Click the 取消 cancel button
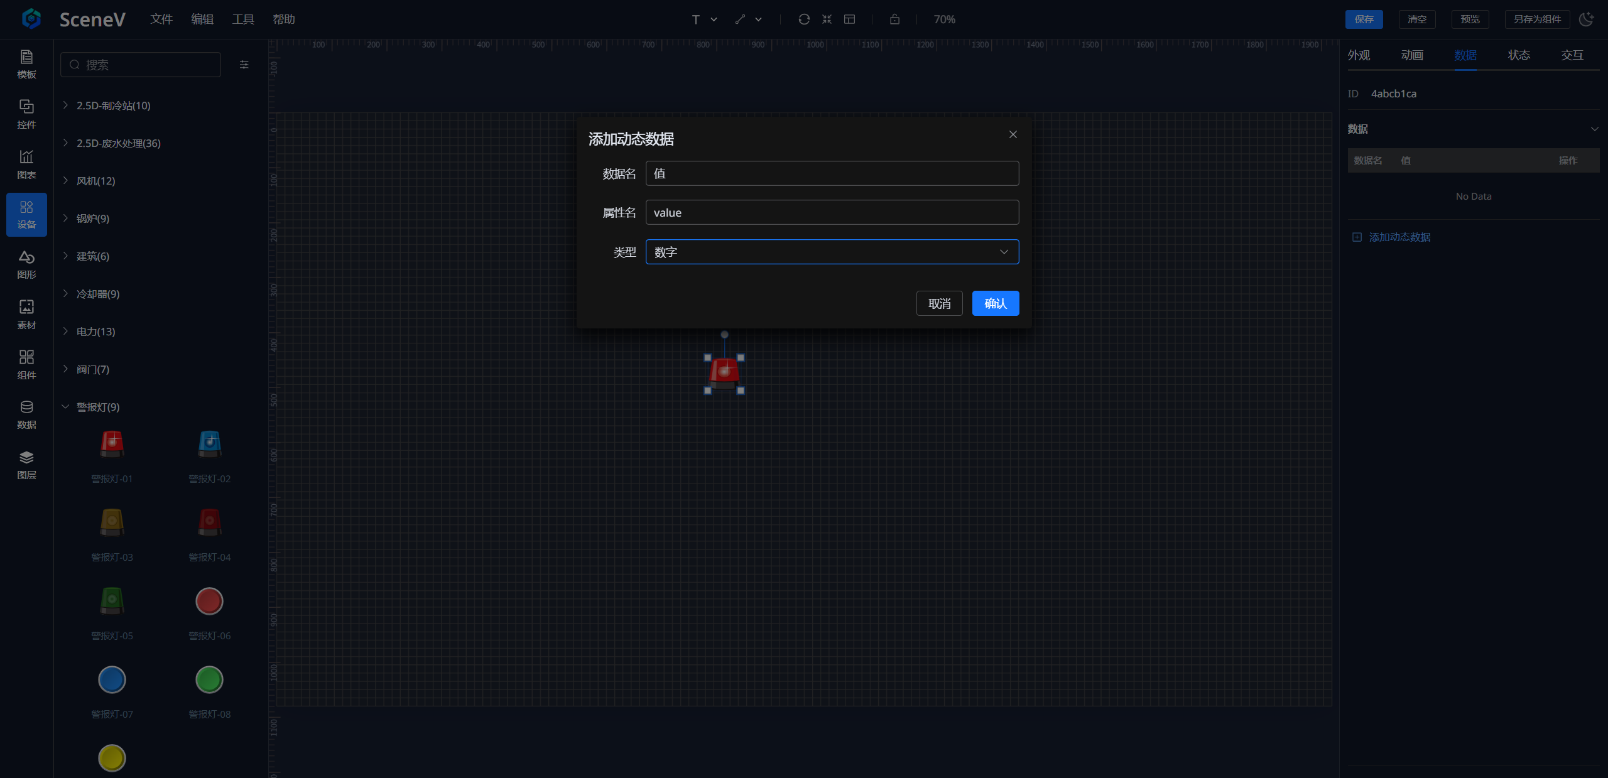The image size is (1608, 778). point(939,303)
